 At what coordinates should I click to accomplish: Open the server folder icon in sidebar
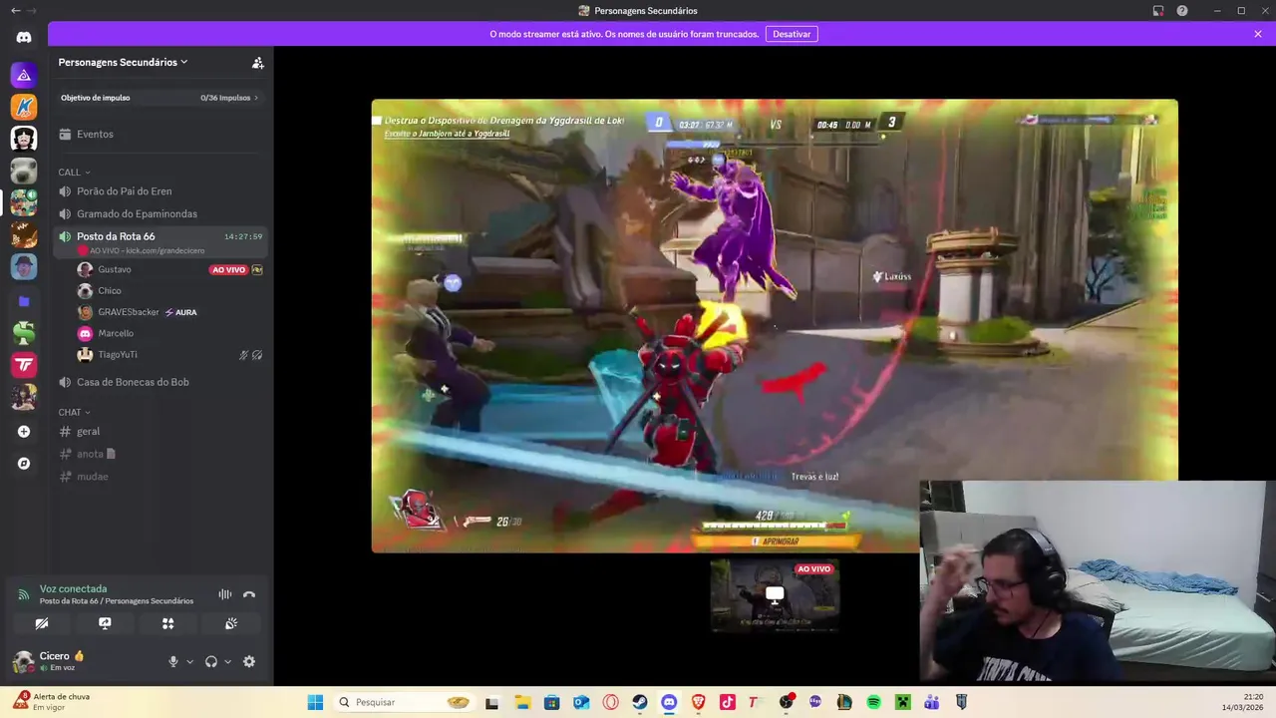click(24, 300)
